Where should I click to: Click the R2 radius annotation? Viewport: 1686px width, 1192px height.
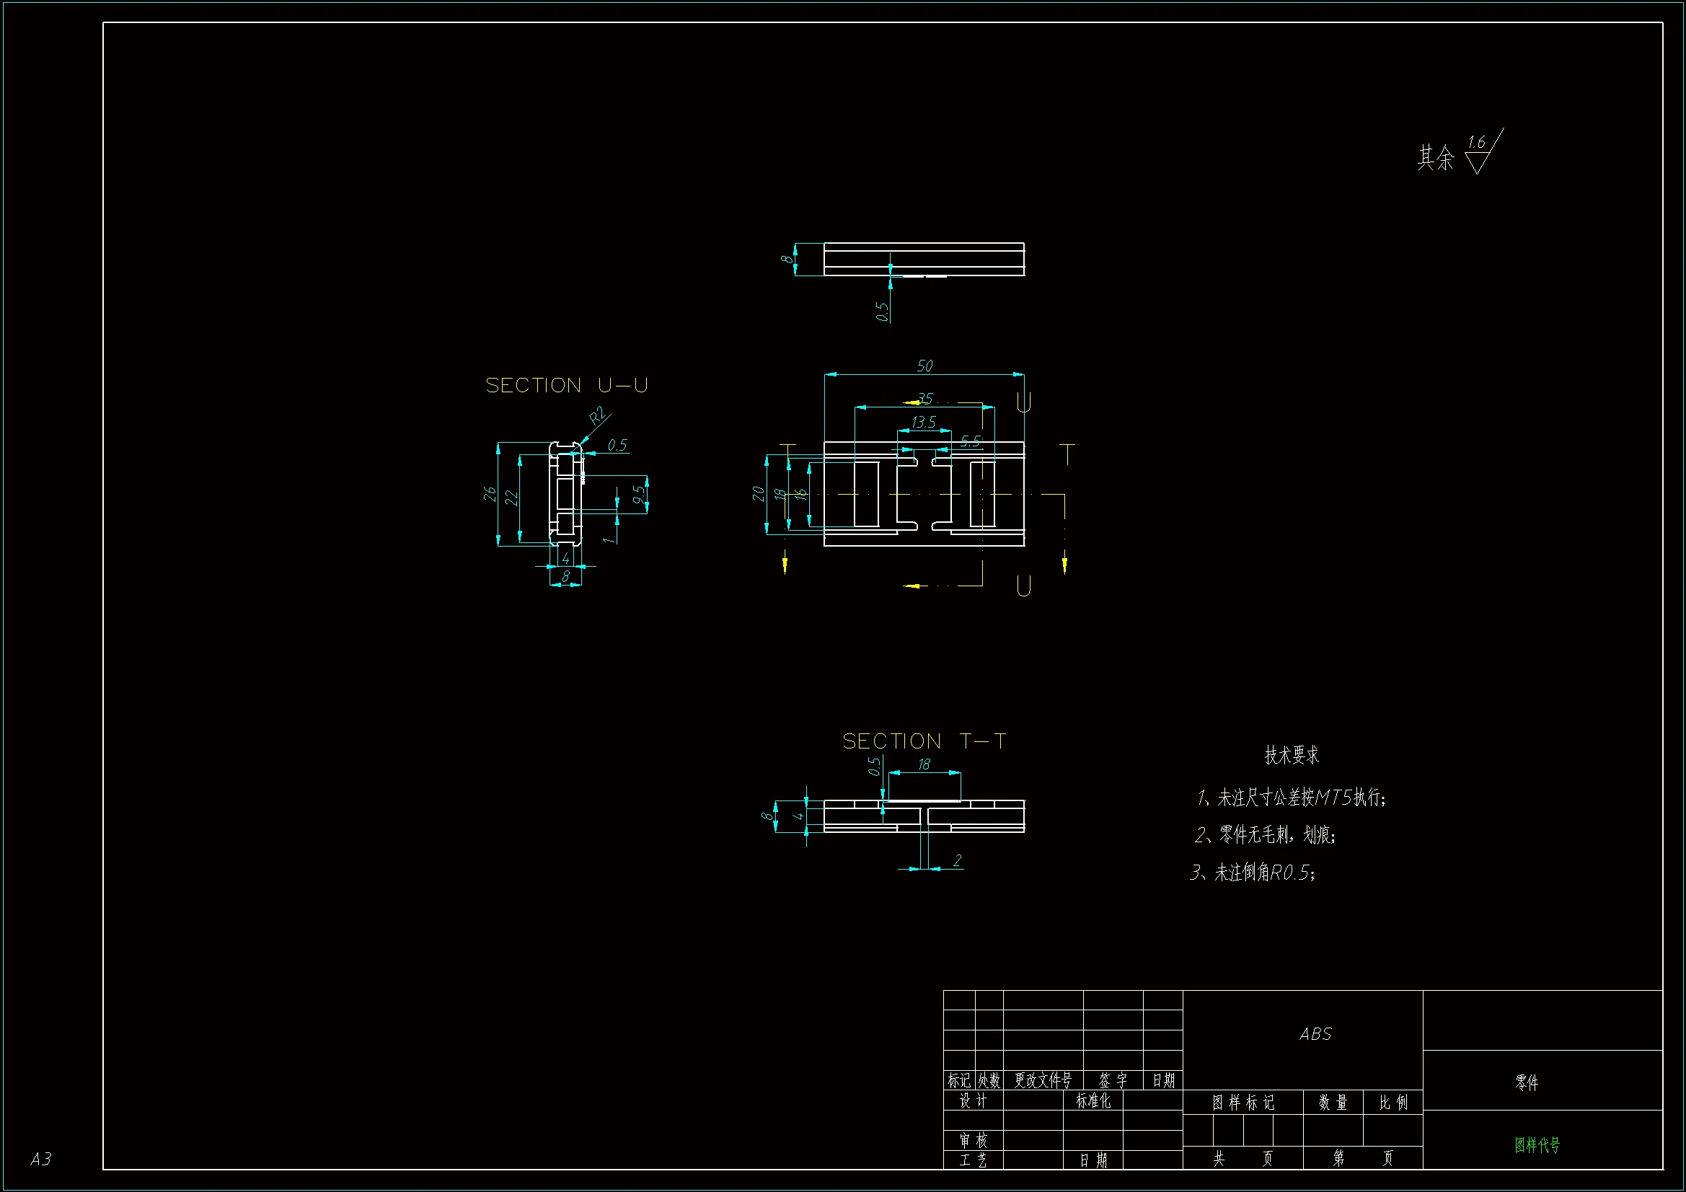[x=599, y=416]
